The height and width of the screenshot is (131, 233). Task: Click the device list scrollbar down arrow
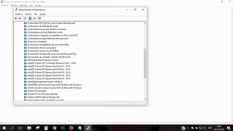145,99
